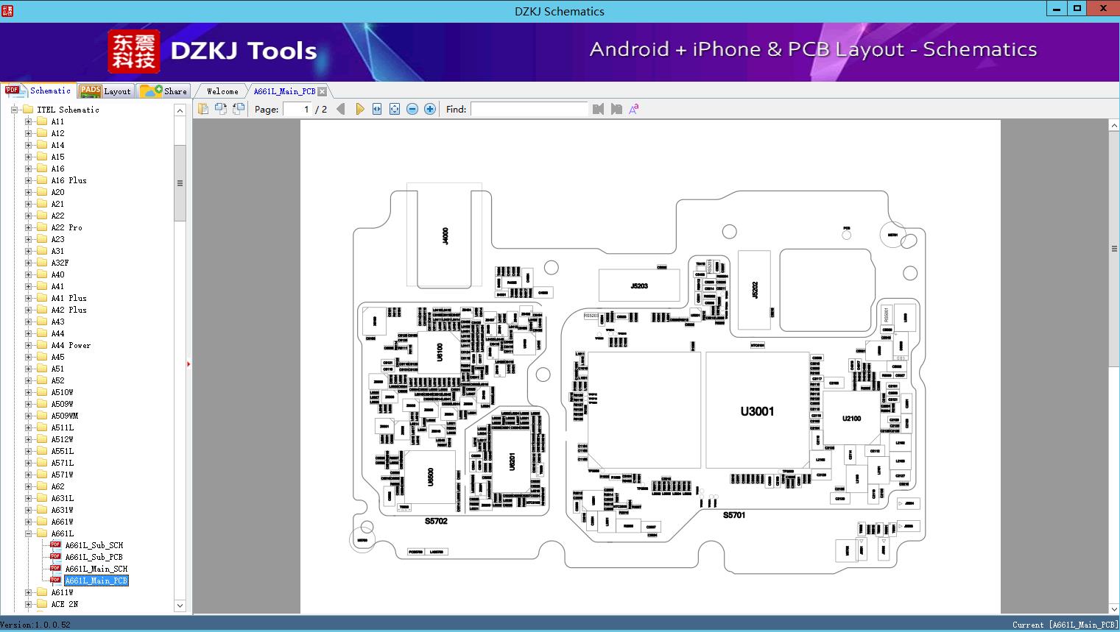
Task: Switch to the PADS Layout tab
Action: [105, 91]
